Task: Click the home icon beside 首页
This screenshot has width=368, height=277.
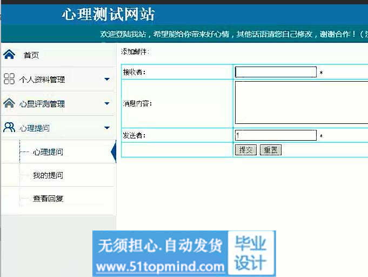Action: [x=9, y=55]
